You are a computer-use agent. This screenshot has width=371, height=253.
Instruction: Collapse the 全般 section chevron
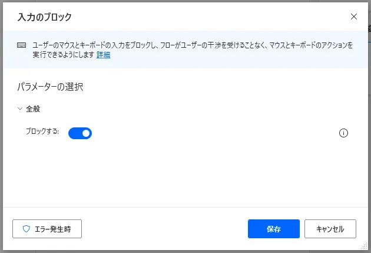20,109
